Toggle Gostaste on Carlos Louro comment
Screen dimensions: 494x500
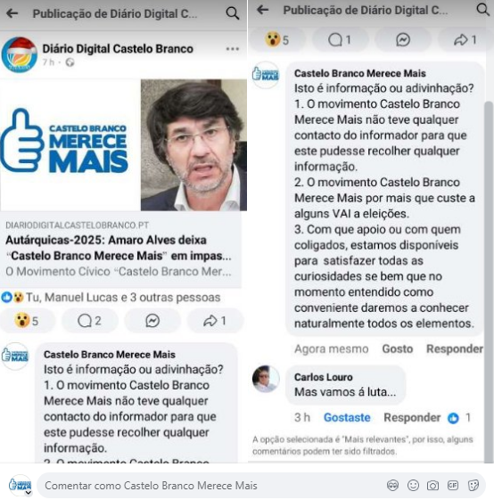[347, 417]
